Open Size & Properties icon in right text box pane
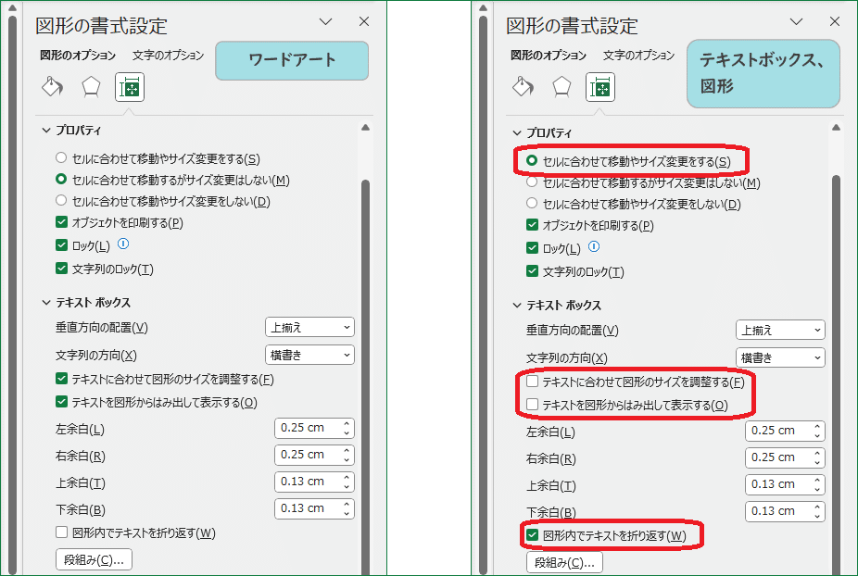858x576 pixels. pyautogui.click(x=600, y=87)
